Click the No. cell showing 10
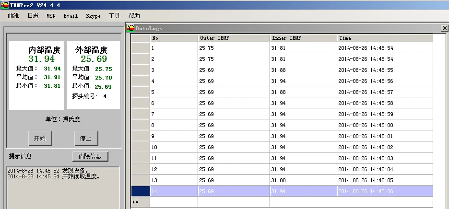The height and width of the screenshot is (209, 449). pyautogui.click(x=174, y=147)
